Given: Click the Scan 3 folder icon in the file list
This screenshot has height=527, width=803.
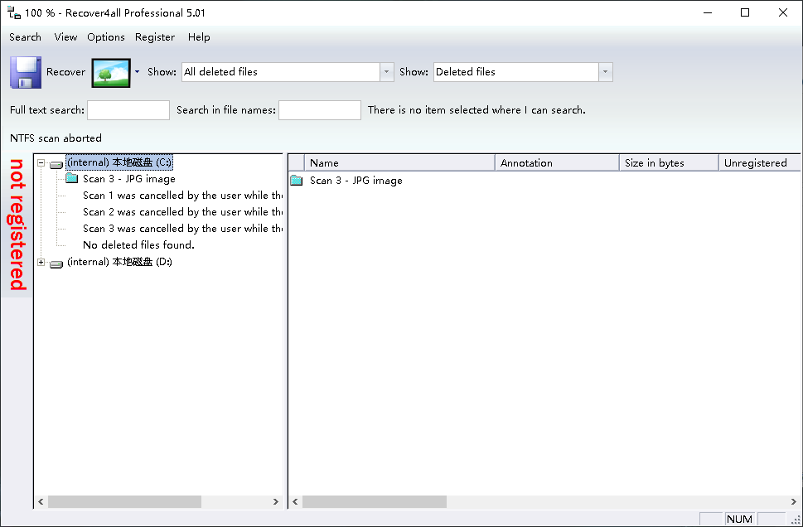Looking at the screenshot, I should point(297,181).
